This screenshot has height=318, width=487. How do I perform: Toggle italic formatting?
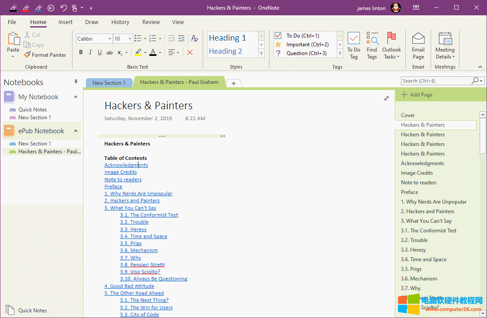[90, 52]
